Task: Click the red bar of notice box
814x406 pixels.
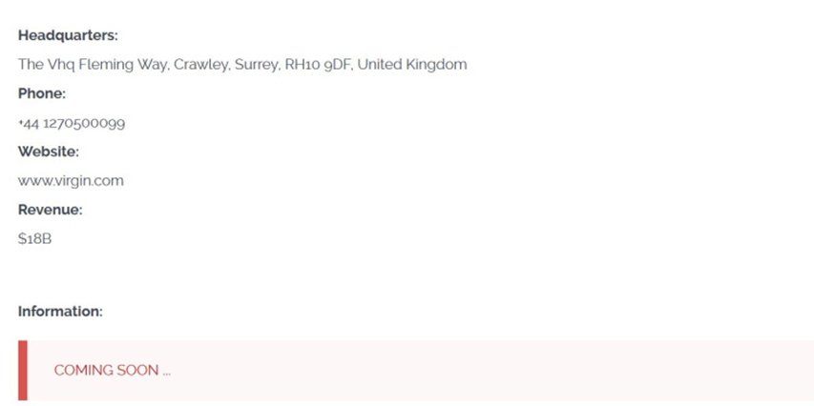Action: pos(23,370)
